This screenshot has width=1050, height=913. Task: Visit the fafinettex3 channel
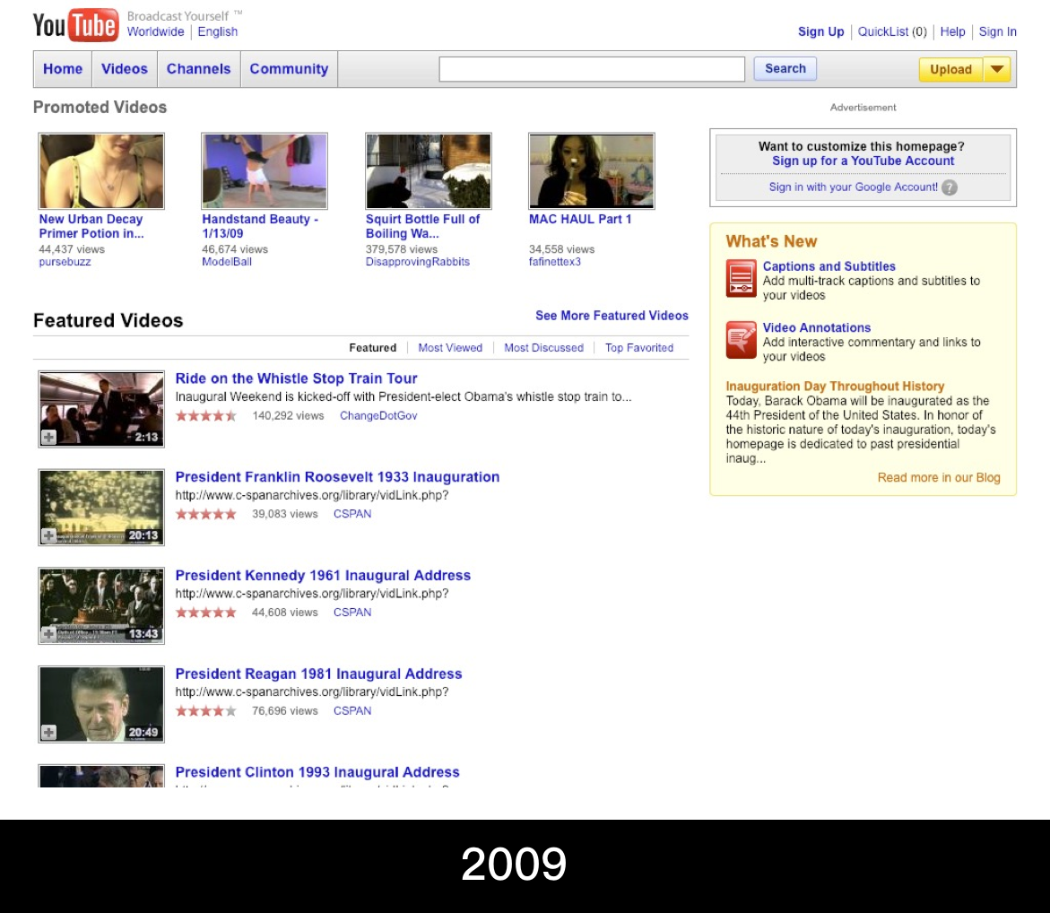click(x=554, y=262)
